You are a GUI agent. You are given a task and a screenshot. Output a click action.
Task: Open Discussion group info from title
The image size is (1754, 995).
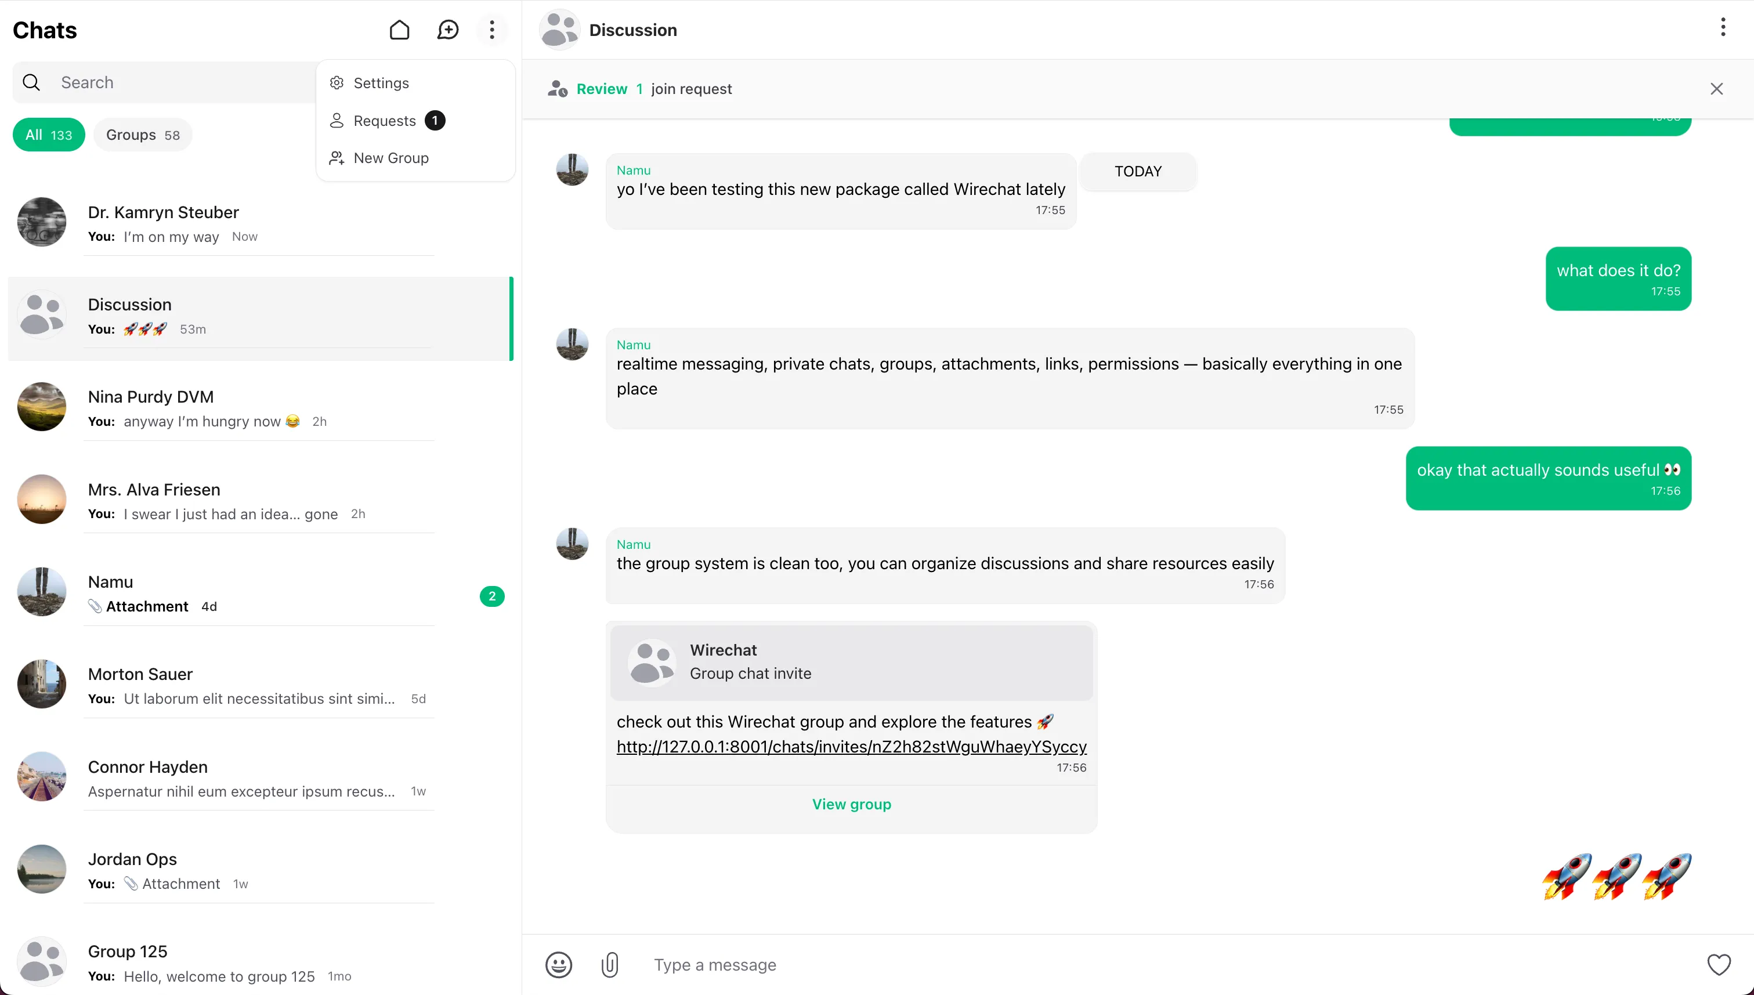pos(632,30)
